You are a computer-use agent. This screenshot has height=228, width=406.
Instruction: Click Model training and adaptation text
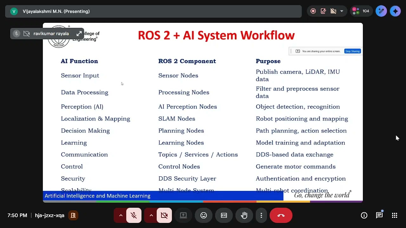point(300,143)
